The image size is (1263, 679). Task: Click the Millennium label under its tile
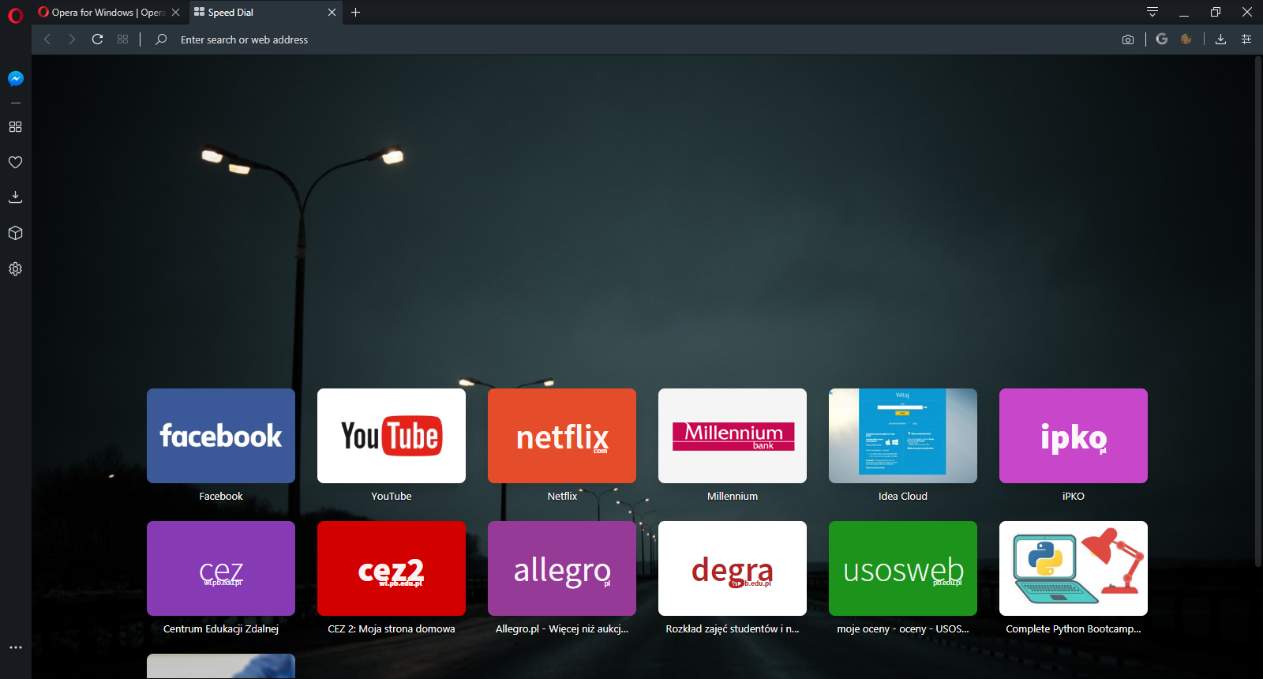click(733, 497)
